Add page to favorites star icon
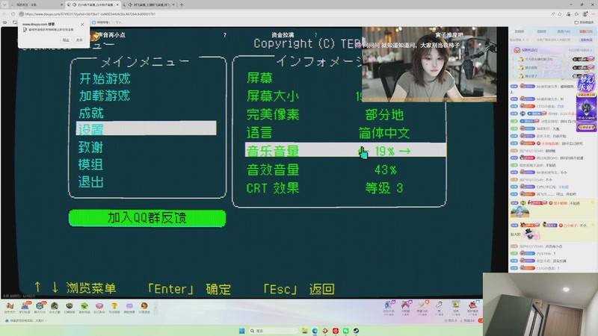Screen dimensions: 598x336 tap(560, 14)
